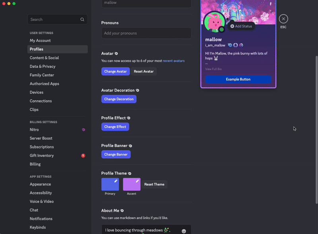Click the pink bunny avatar in preview
Image resolution: width=318 pixels, height=234 pixels.
tap(215, 22)
